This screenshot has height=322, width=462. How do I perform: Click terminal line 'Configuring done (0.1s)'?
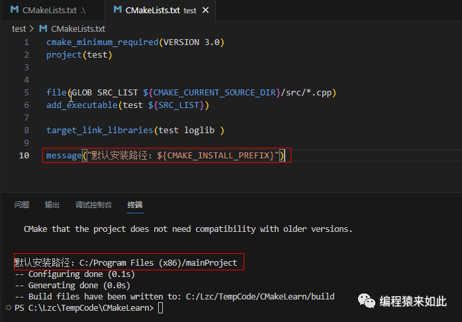[81, 274]
